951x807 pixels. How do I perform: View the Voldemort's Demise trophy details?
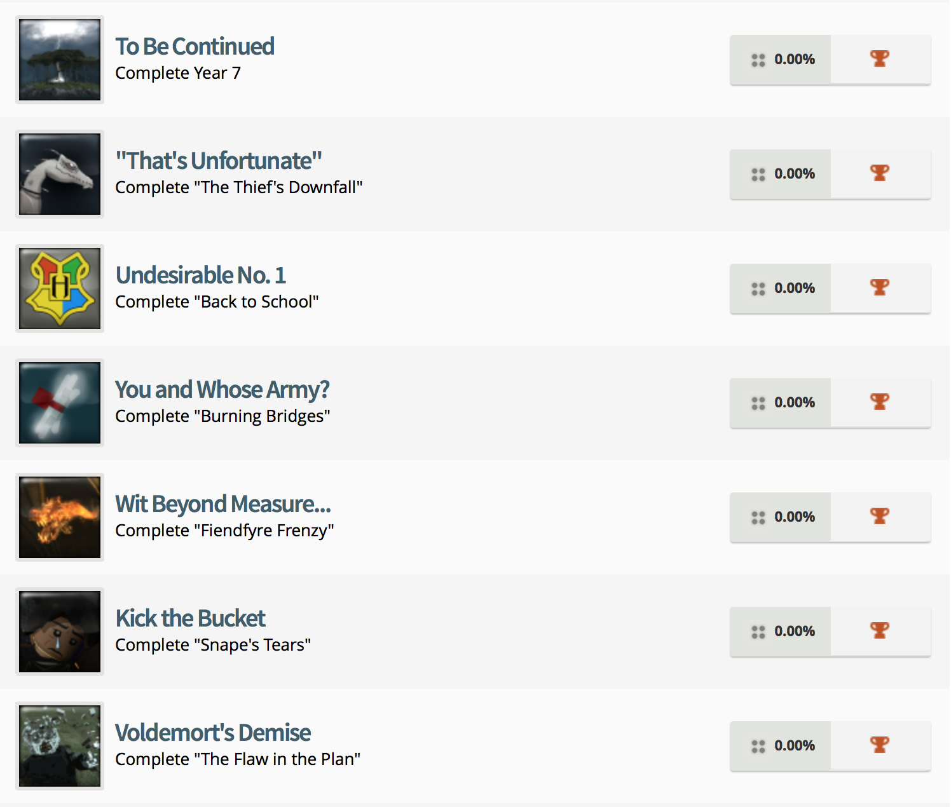(212, 733)
